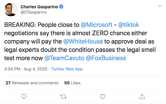The width and height of the screenshot is (166, 104).
Task: Open the 4:54 PM timestamp
Action: click(x=12, y=69)
